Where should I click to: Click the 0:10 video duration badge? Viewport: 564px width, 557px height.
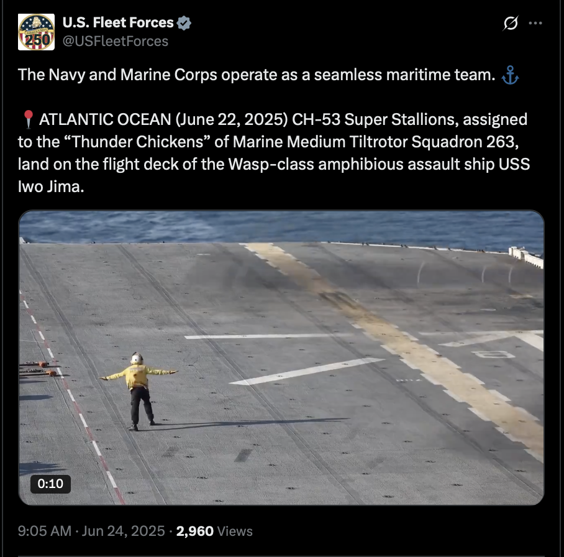50,484
